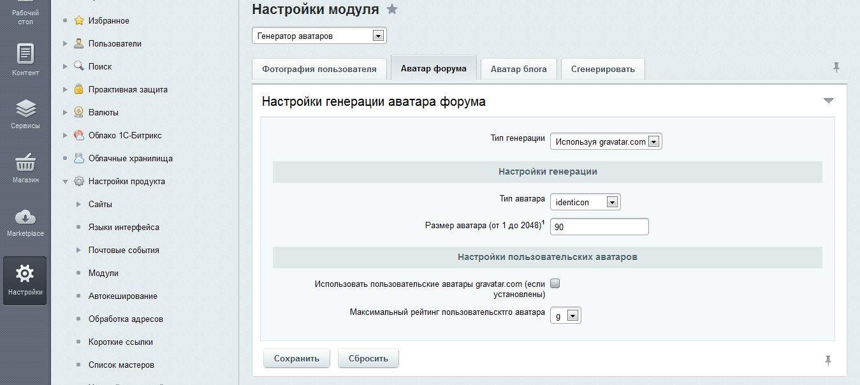Collapse the forum avatar settings section
This screenshot has width=860, height=385.
(x=828, y=101)
